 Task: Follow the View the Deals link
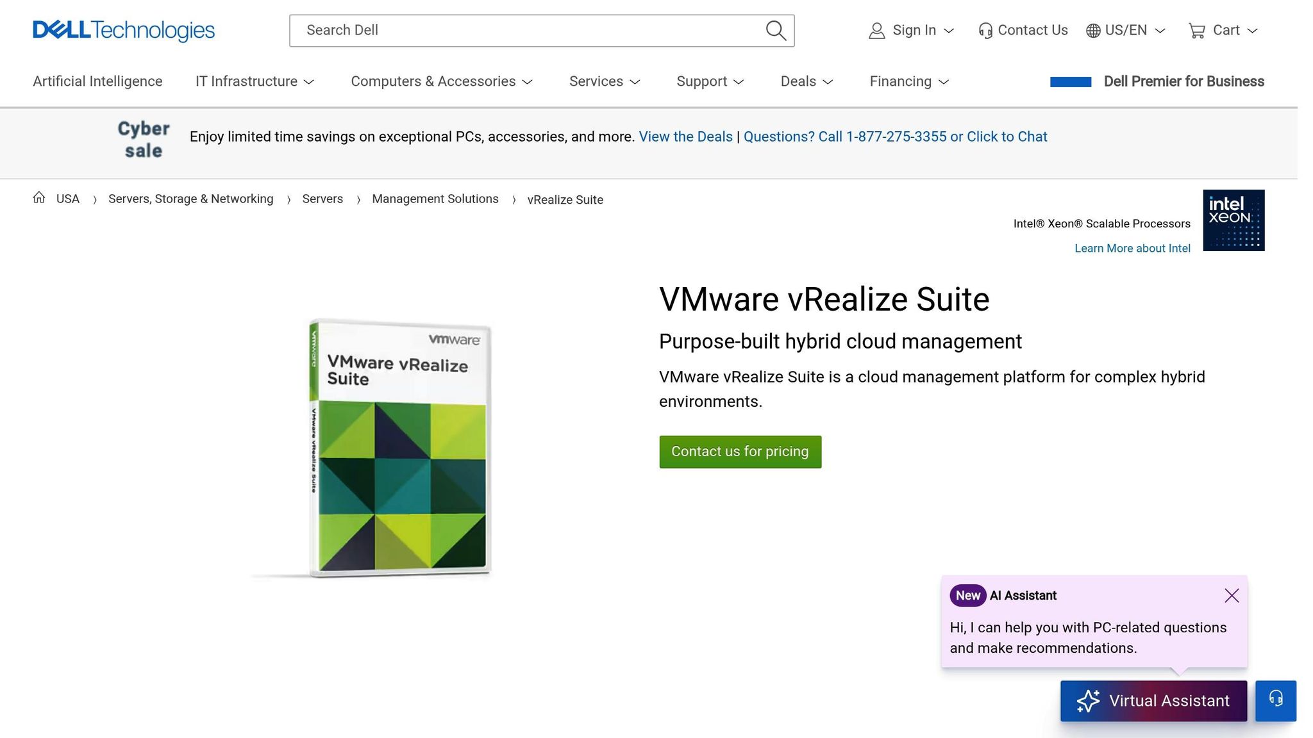(685, 136)
